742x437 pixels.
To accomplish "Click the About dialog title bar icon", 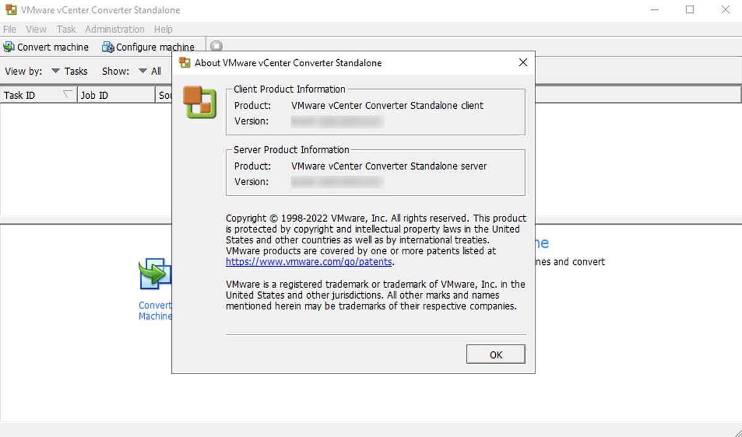I will tap(184, 62).
